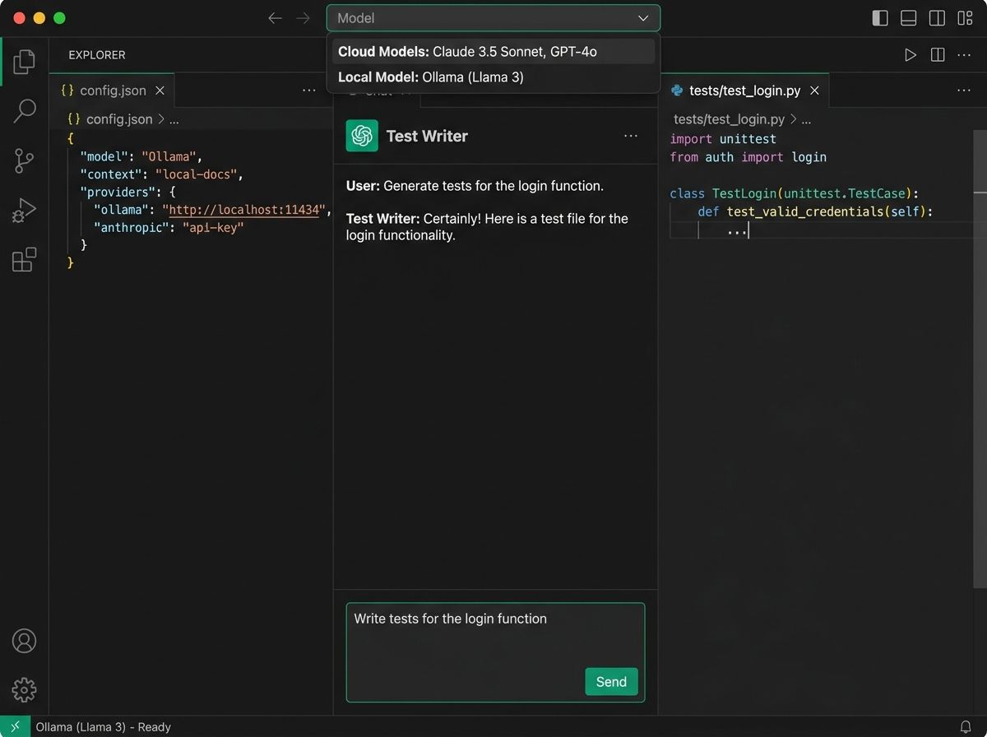Click the remote connection icon in status bar
This screenshot has width=987, height=737.
pos(15,726)
